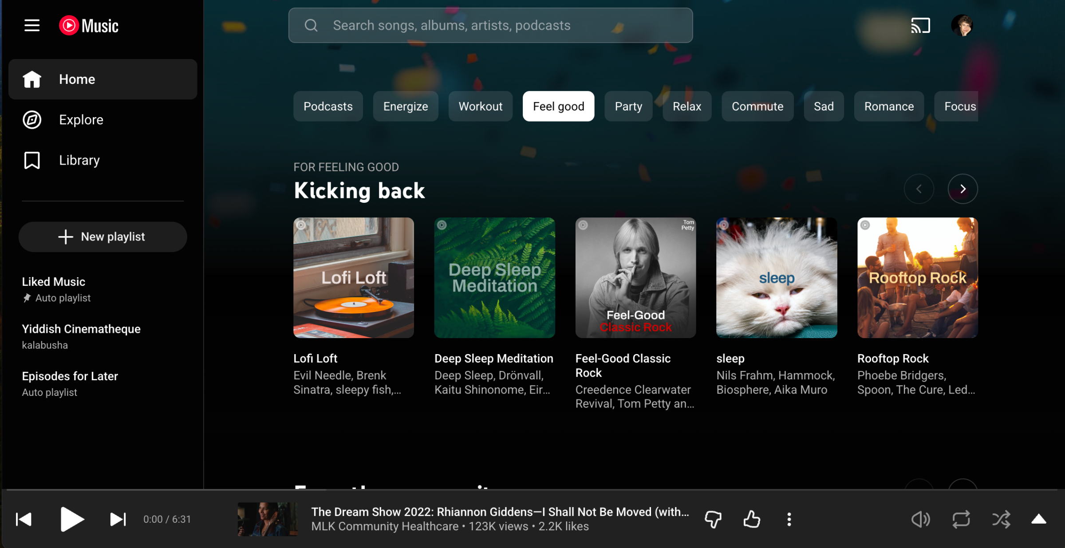Advance the Kicking back carousel forward
This screenshot has height=548, width=1065.
pyautogui.click(x=962, y=189)
